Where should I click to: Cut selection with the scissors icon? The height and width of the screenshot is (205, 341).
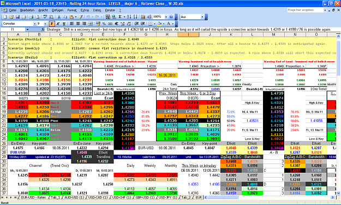click(x=59, y=17)
